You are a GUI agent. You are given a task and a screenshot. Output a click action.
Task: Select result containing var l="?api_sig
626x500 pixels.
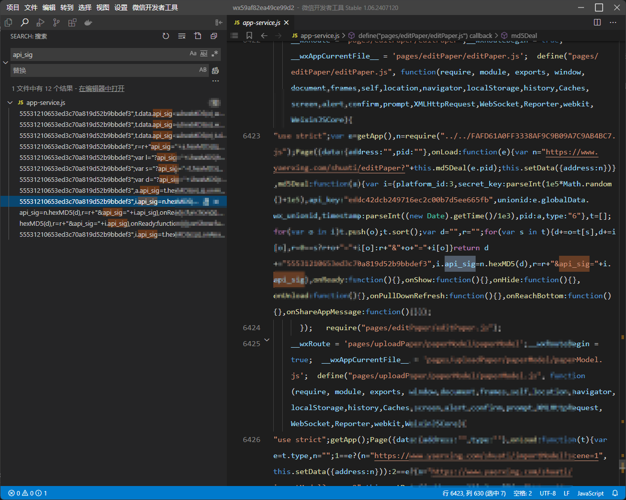click(x=113, y=157)
